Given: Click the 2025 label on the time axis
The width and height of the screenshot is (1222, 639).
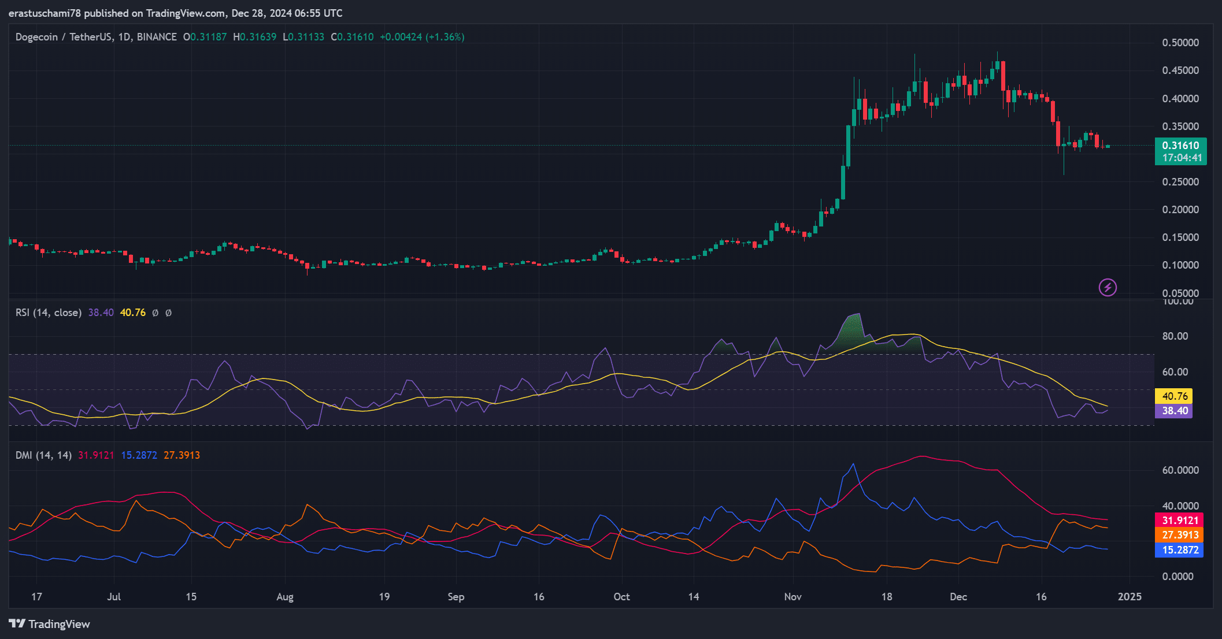Looking at the screenshot, I should click(x=1130, y=597).
